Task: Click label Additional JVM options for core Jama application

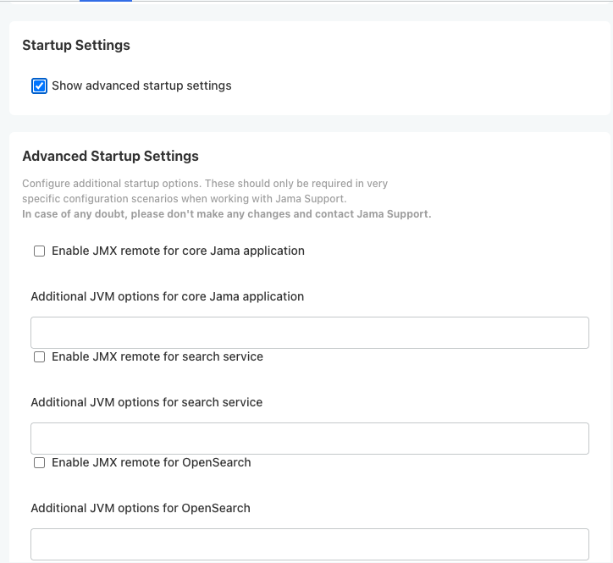Action: click(x=168, y=297)
